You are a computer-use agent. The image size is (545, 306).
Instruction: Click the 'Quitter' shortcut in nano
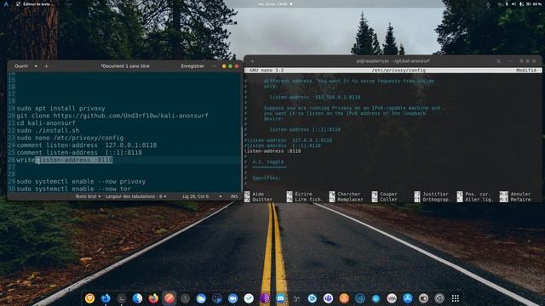262,200
